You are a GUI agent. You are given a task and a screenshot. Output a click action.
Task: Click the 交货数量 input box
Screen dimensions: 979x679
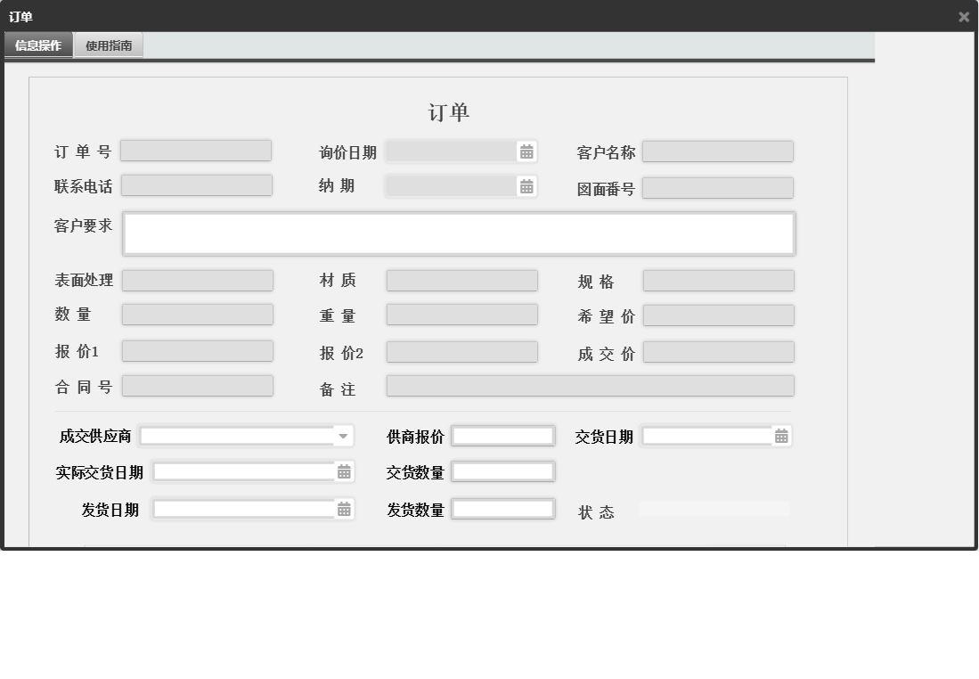tap(503, 471)
